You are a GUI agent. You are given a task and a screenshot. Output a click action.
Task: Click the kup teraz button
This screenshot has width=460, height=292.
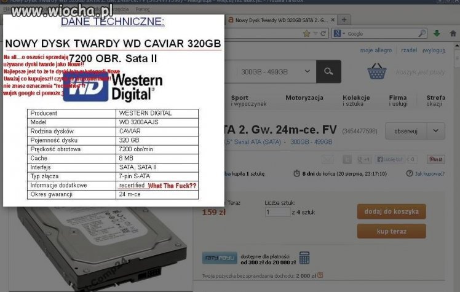click(x=391, y=231)
